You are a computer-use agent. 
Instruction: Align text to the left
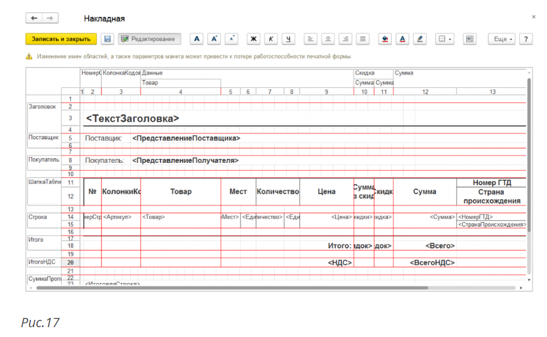[x=311, y=39]
